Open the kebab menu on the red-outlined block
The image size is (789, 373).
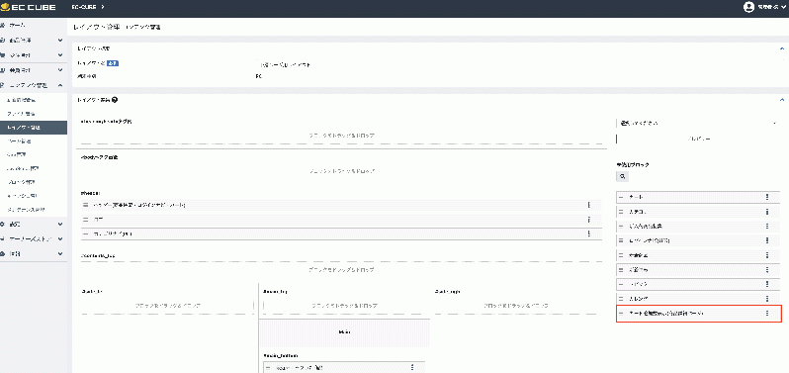point(767,313)
